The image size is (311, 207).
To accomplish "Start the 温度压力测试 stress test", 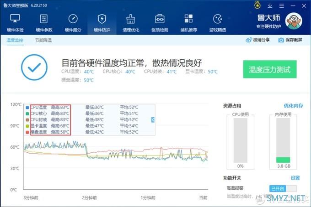I will click(270, 69).
